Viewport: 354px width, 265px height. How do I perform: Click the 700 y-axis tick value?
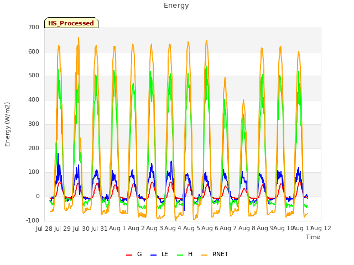point(34,27)
